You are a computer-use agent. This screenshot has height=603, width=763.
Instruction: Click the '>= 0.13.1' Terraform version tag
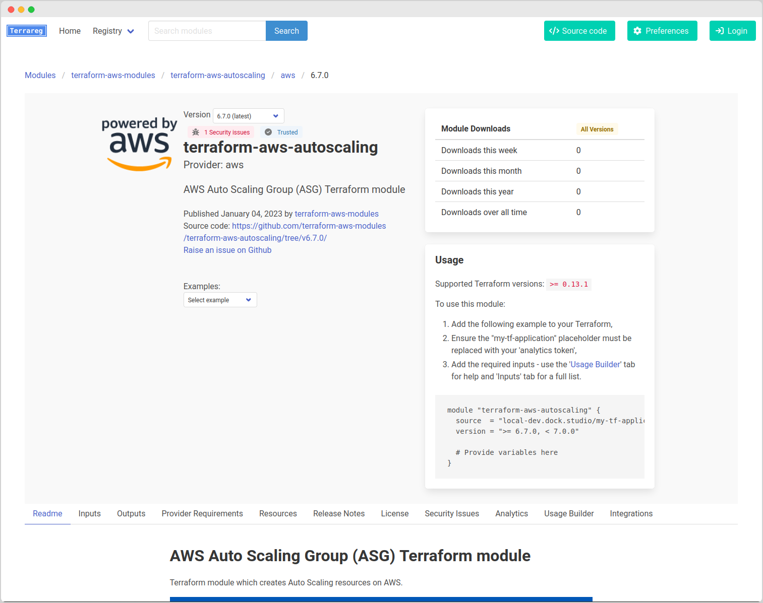[x=569, y=284]
